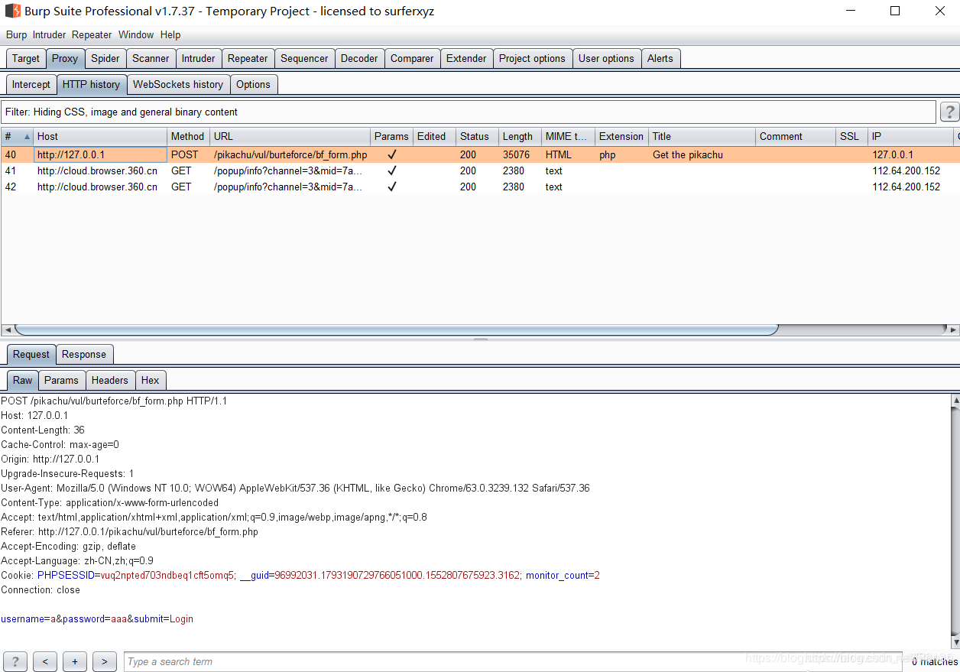This screenshot has height=672, width=960.
Task: Select history row 40 host http://127.0.0.1
Action: tap(100, 154)
